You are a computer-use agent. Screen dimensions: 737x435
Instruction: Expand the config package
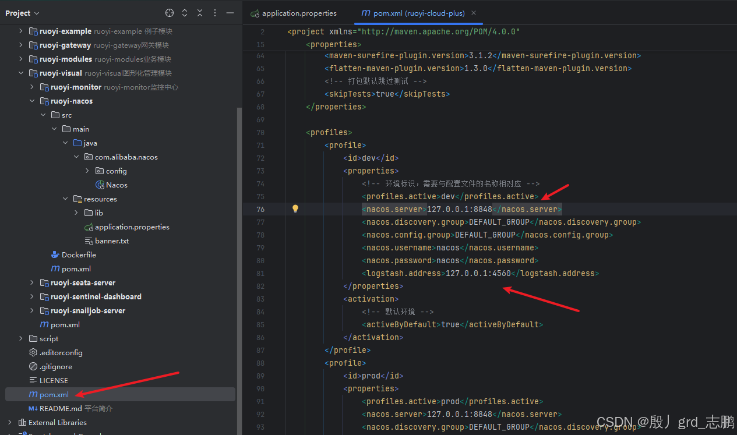pos(88,171)
